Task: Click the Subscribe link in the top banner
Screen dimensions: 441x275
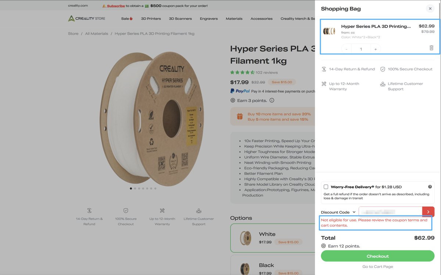Action: (116, 6)
